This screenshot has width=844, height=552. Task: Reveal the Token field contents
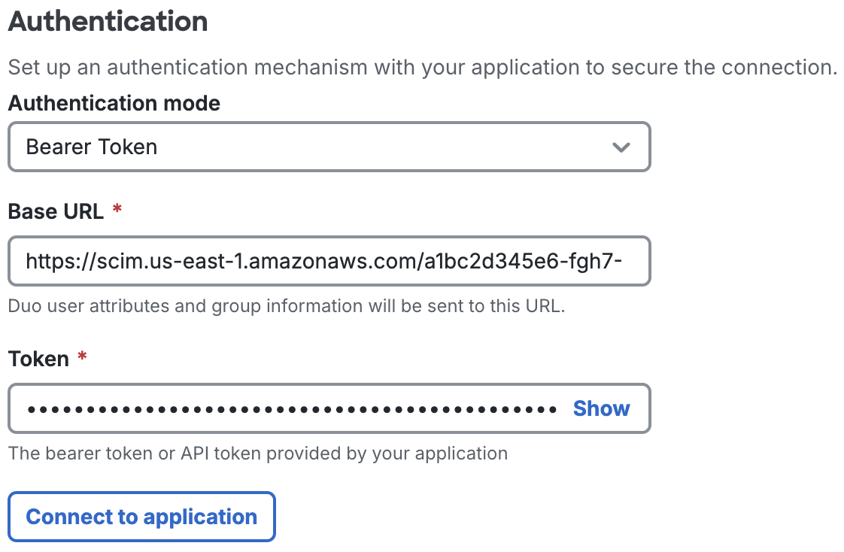600,408
